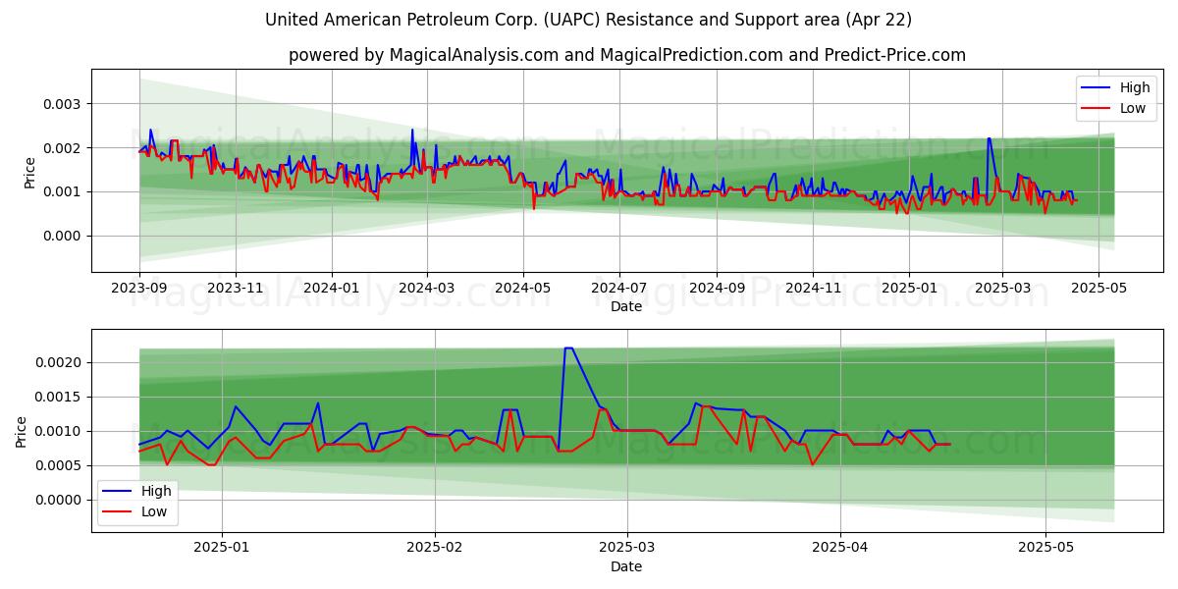Click the 'Date' axis label under top chart
The height and width of the screenshot is (589, 1178).
pyautogui.click(x=626, y=307)
